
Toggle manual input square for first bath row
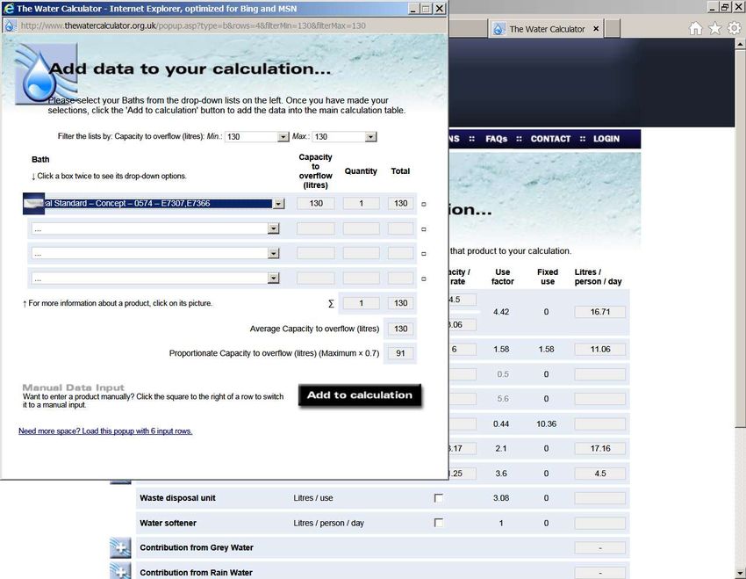pyautogui.click(x=424, y=204)
